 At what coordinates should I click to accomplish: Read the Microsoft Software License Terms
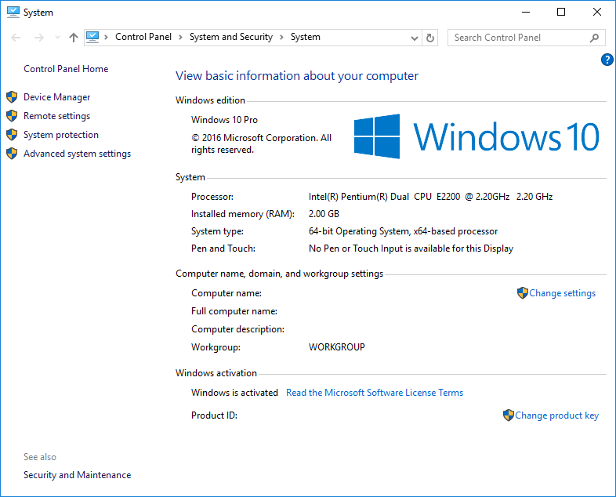(375, 393)
